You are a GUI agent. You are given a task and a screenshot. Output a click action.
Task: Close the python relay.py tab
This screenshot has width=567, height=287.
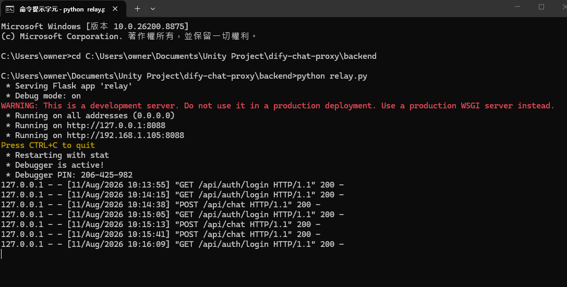115,9
